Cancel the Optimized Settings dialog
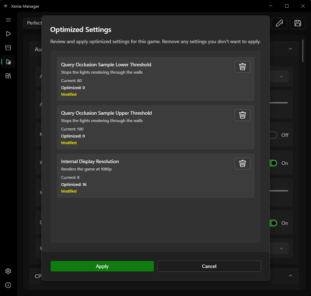 pos(209,266)
